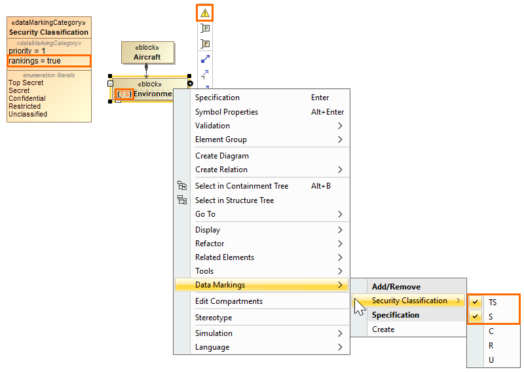Enable the C security marking
The height and width of the screenshot is (372, 524).
pos(491,331)
